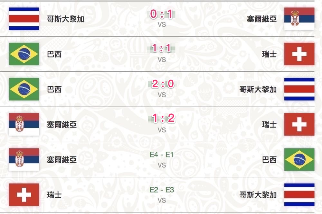Click the E4 - E1 match label
Viewport: 322px width, 214px height.
tap(162, 155)
